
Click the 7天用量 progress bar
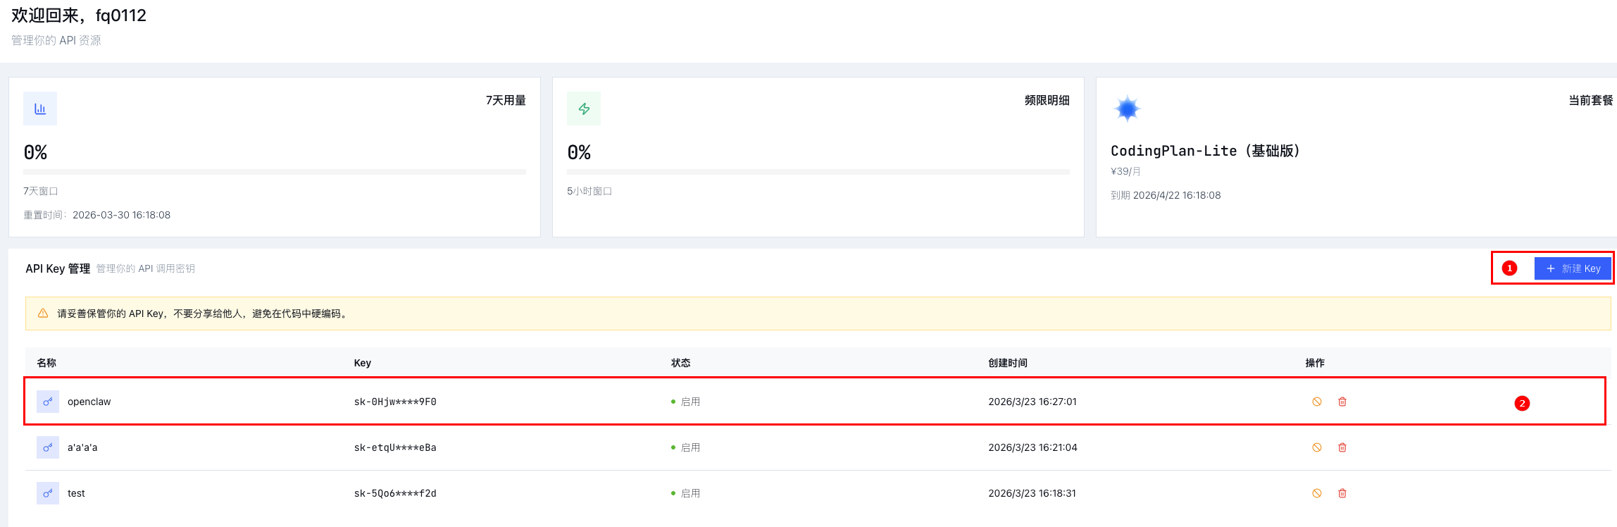coord(275,171)
